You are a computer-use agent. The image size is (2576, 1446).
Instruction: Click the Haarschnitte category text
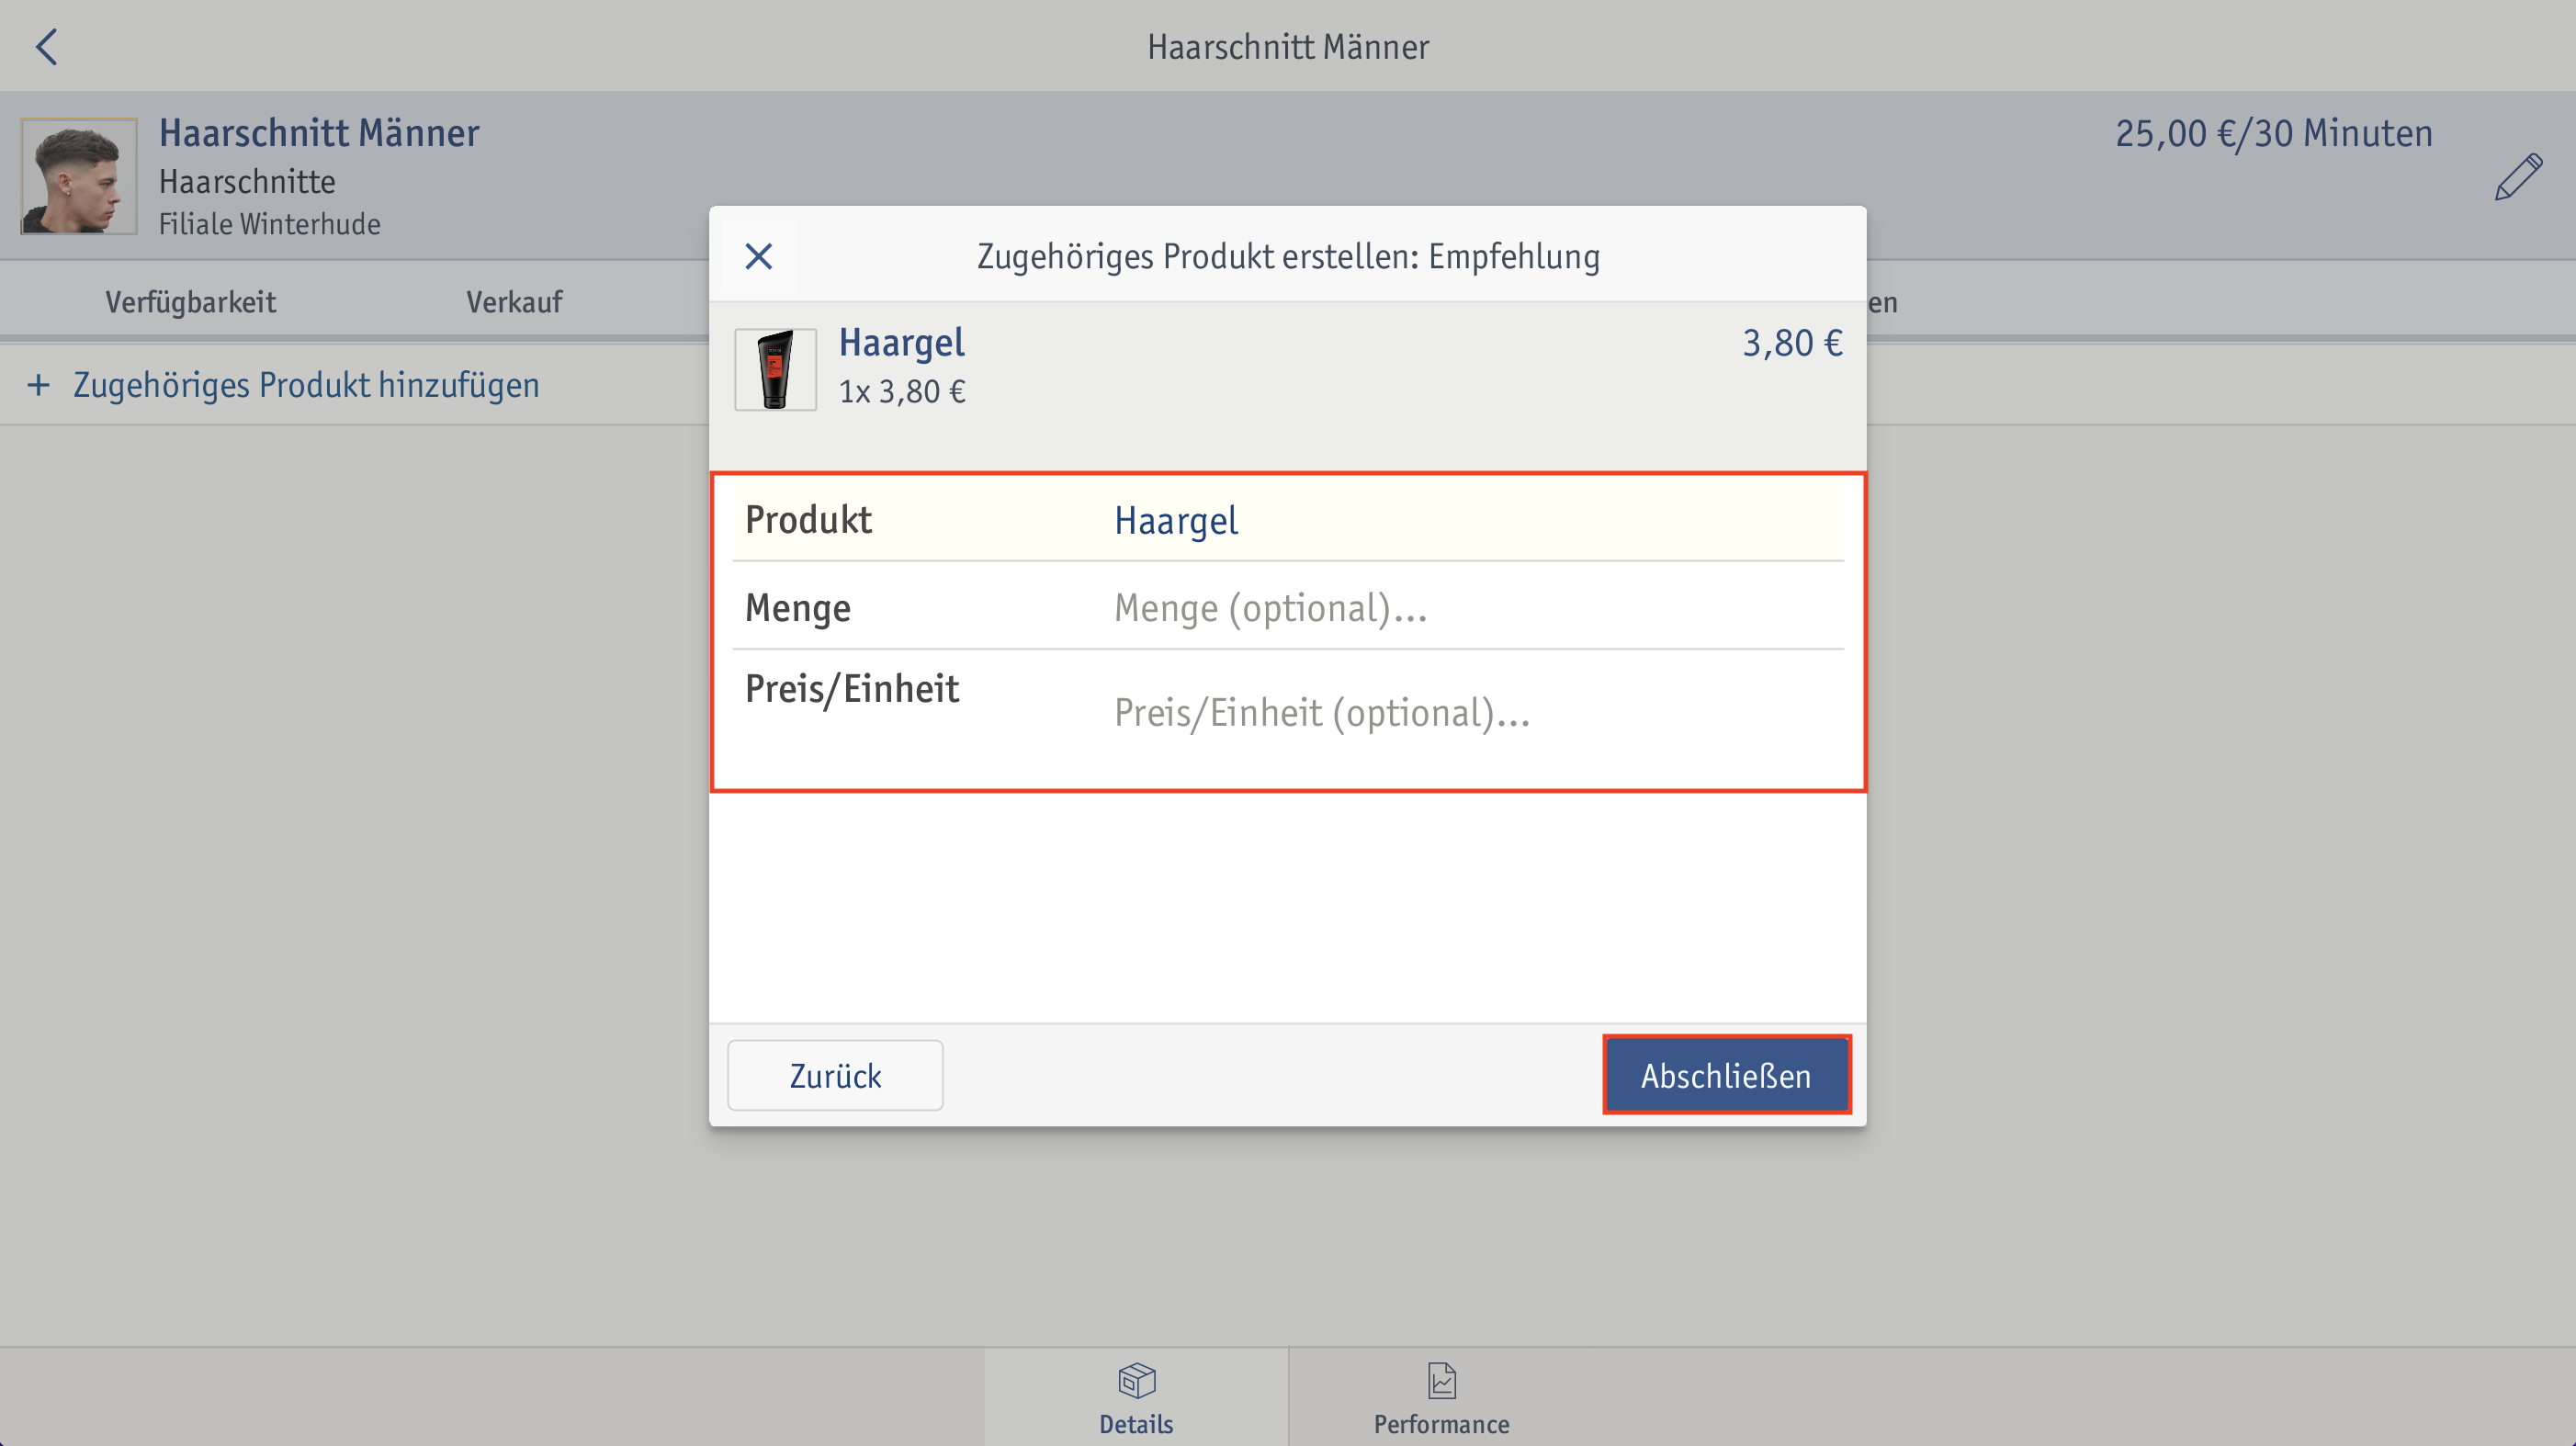click(247, 182)
